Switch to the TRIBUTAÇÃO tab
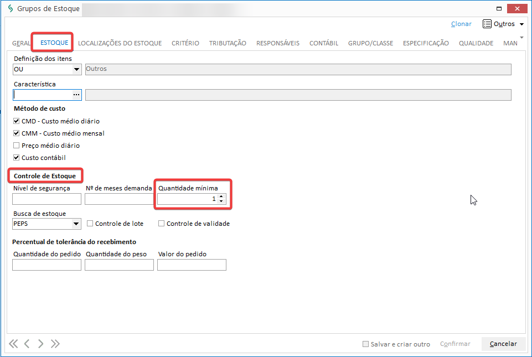 pos(228,43)
